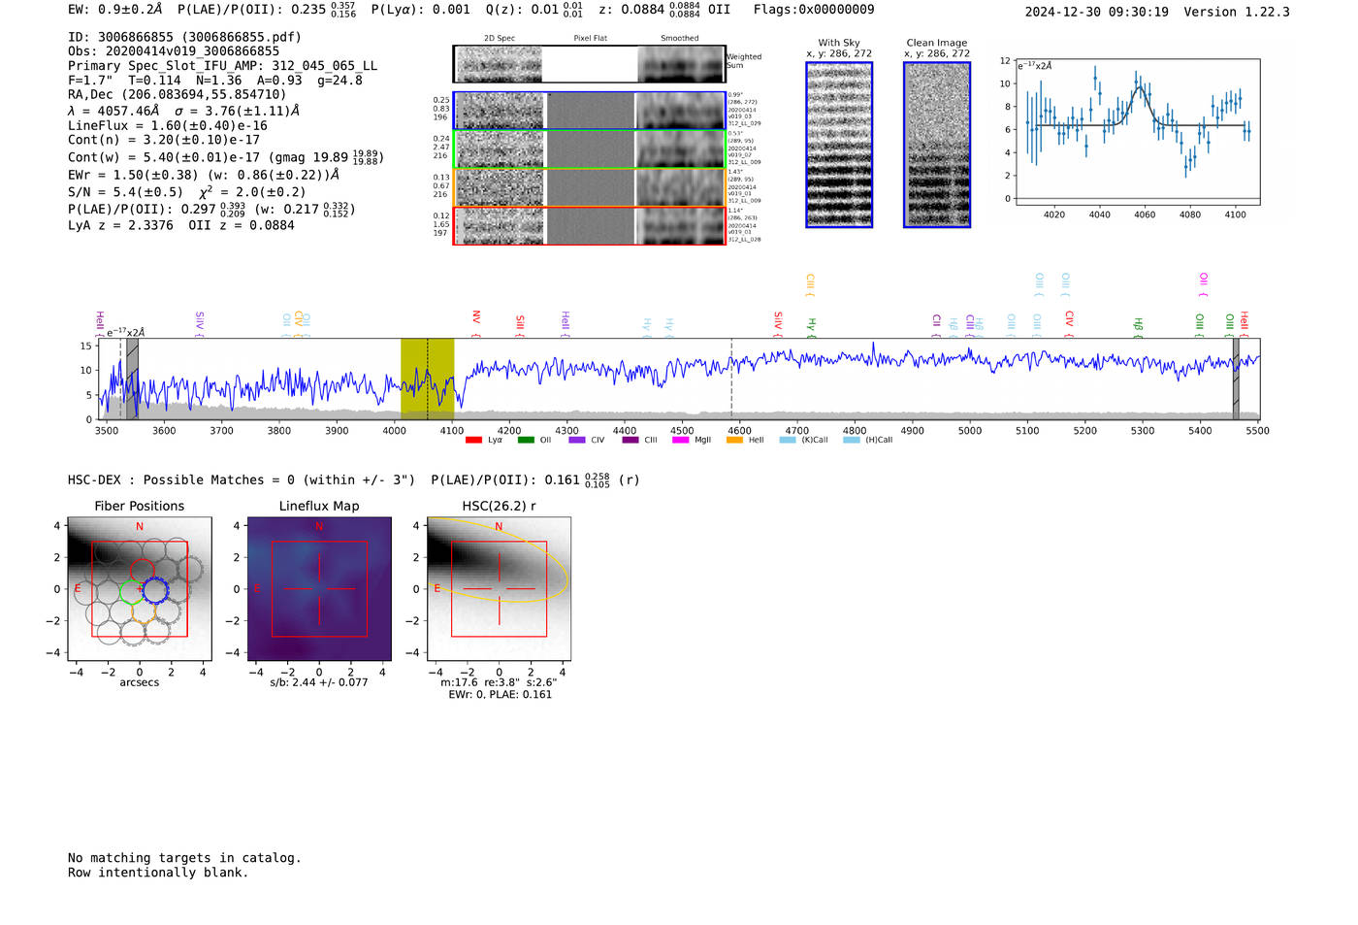The height and width of the screenshot is (925, 1358).
Task: Click the green OII legend swatch
Action: pos(526,440)
